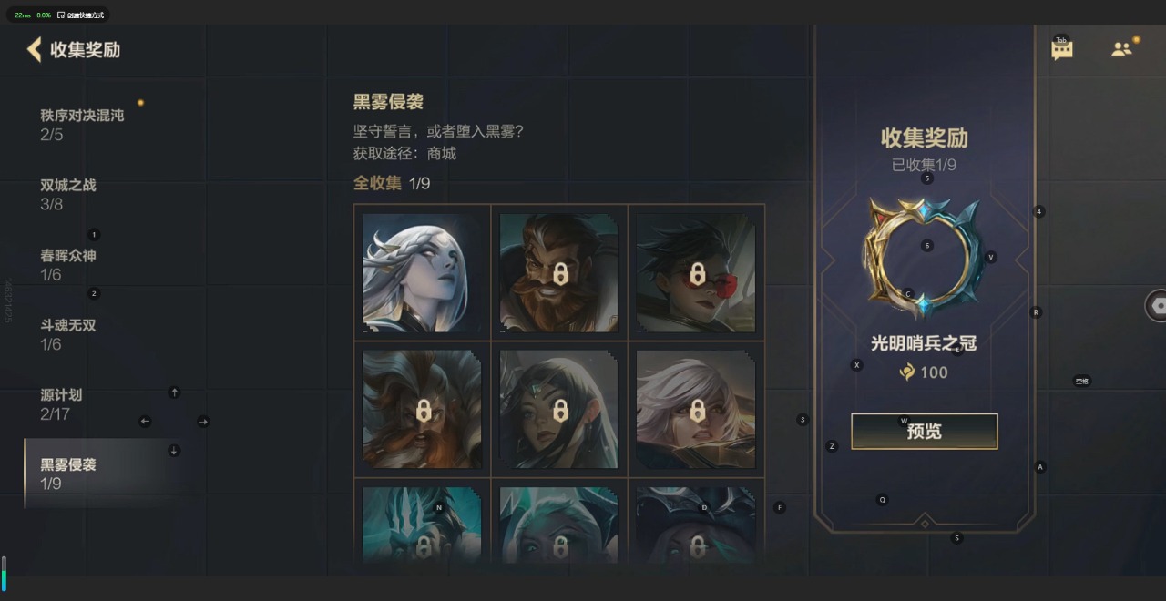1166x601 pixels.
Task: Click the lock icon on bearded Graves portrait
Action: point(559,273)
